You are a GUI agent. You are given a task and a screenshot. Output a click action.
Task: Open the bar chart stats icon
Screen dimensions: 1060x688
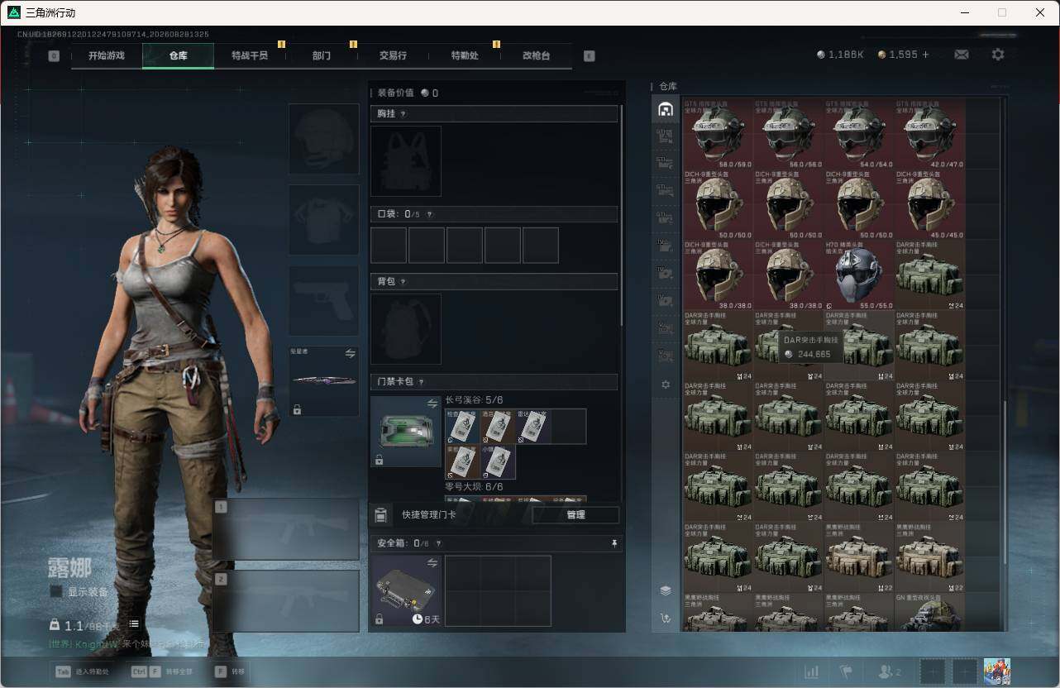click(812, 671)
